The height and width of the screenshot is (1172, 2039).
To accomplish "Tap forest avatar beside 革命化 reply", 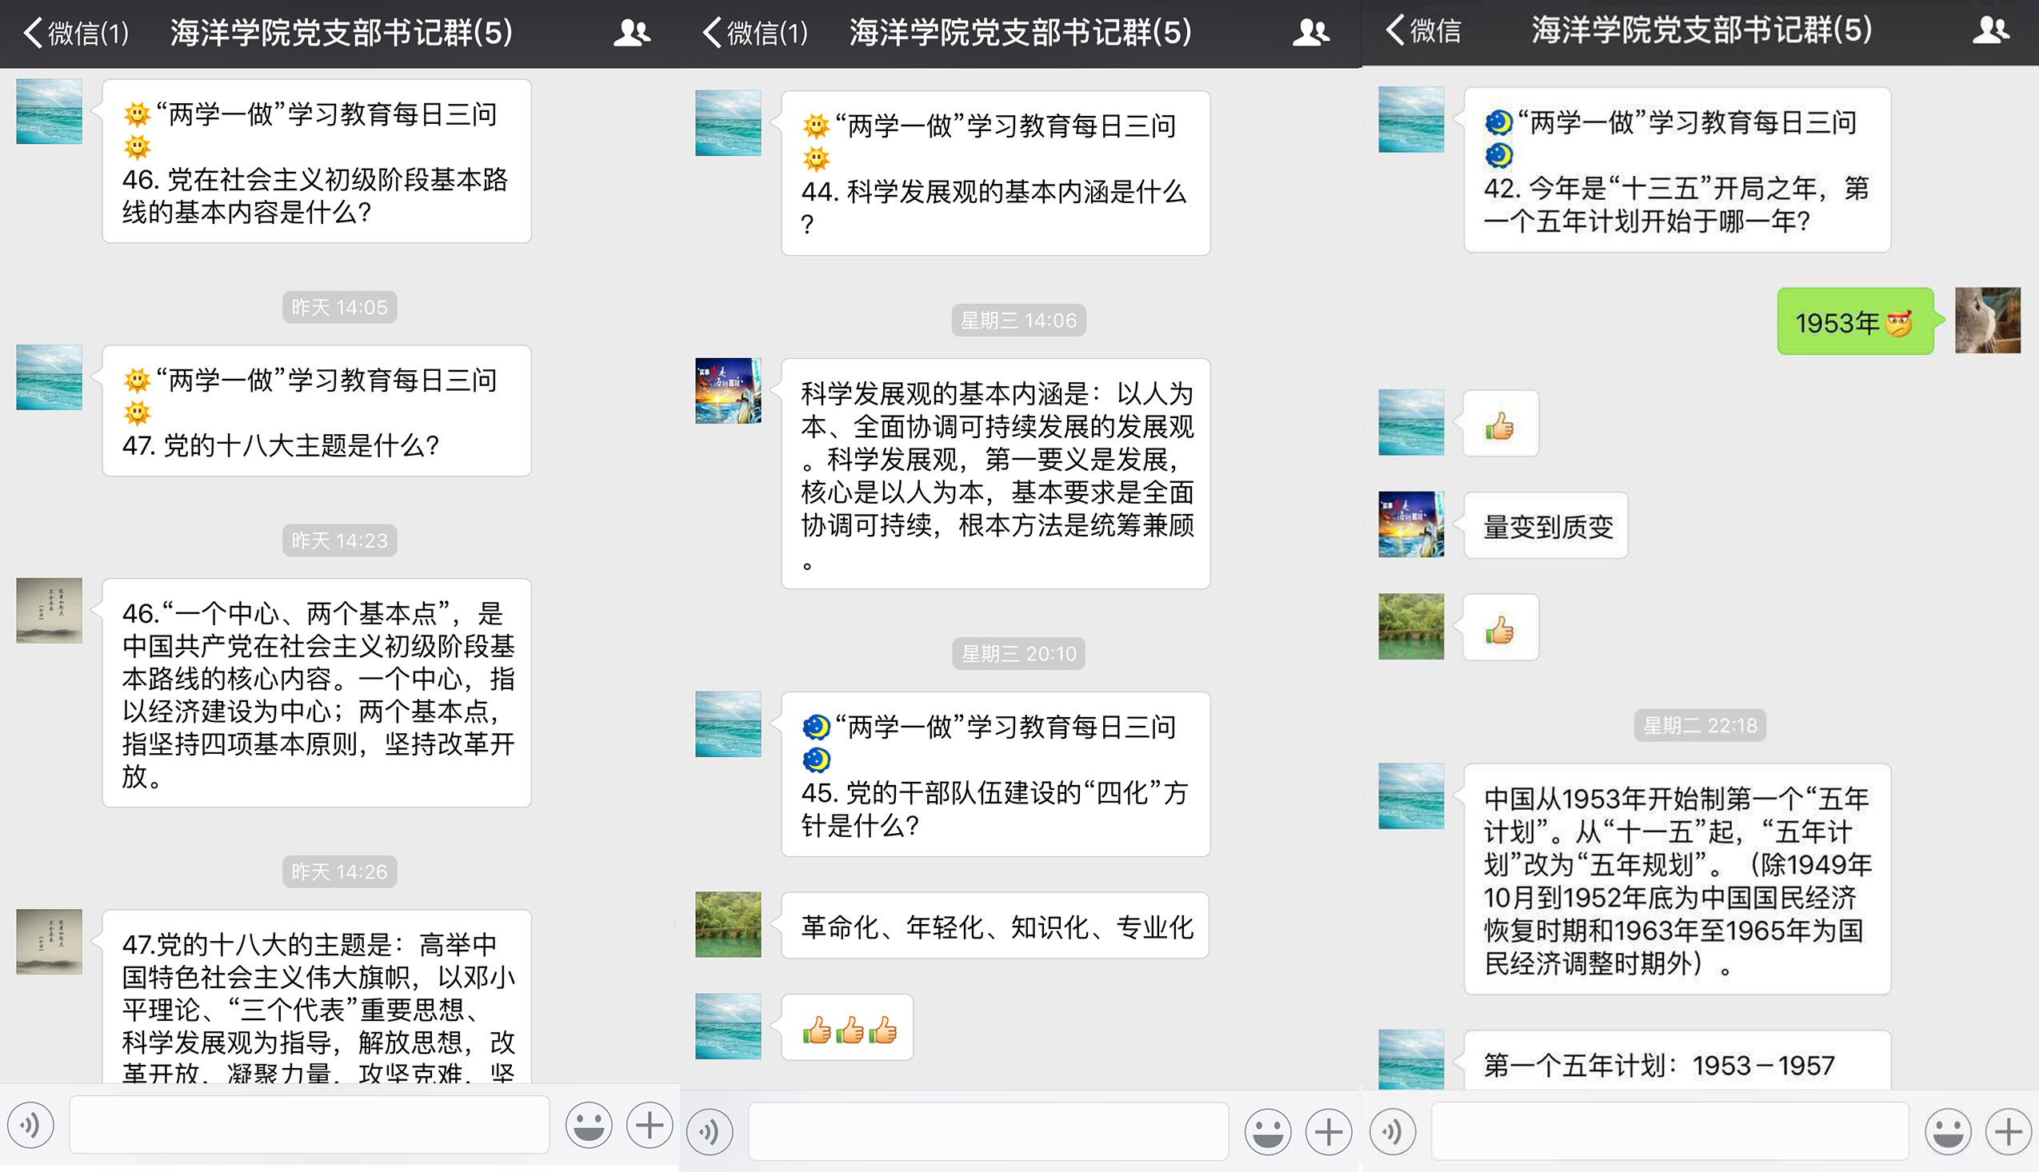I will (728, 924).
